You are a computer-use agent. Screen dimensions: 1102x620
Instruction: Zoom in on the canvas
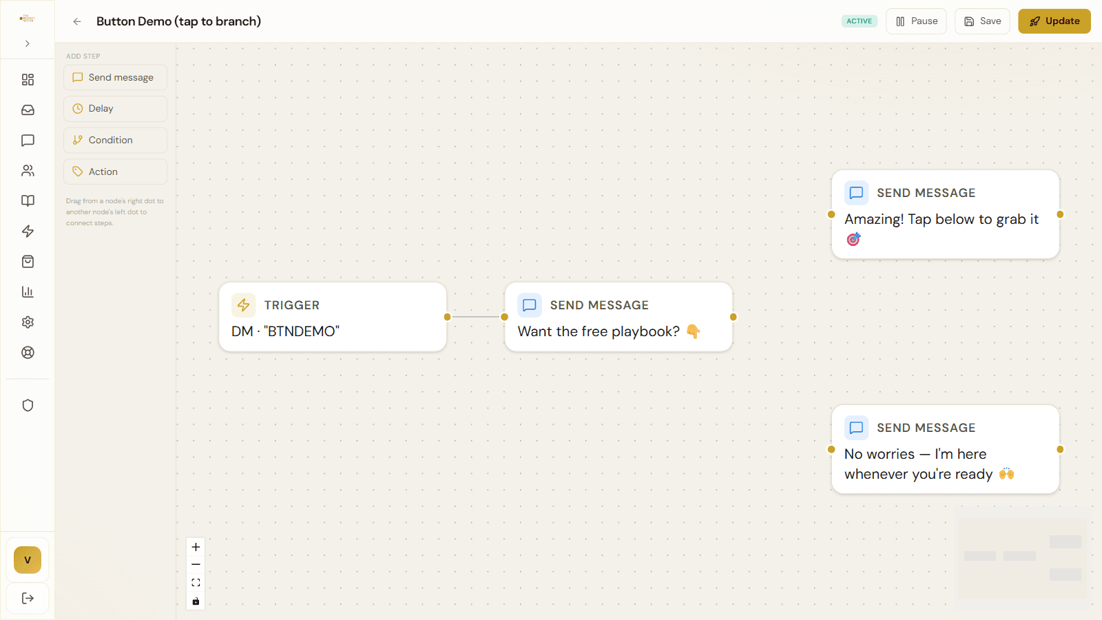pyautogui.click(x=196, y=547)
